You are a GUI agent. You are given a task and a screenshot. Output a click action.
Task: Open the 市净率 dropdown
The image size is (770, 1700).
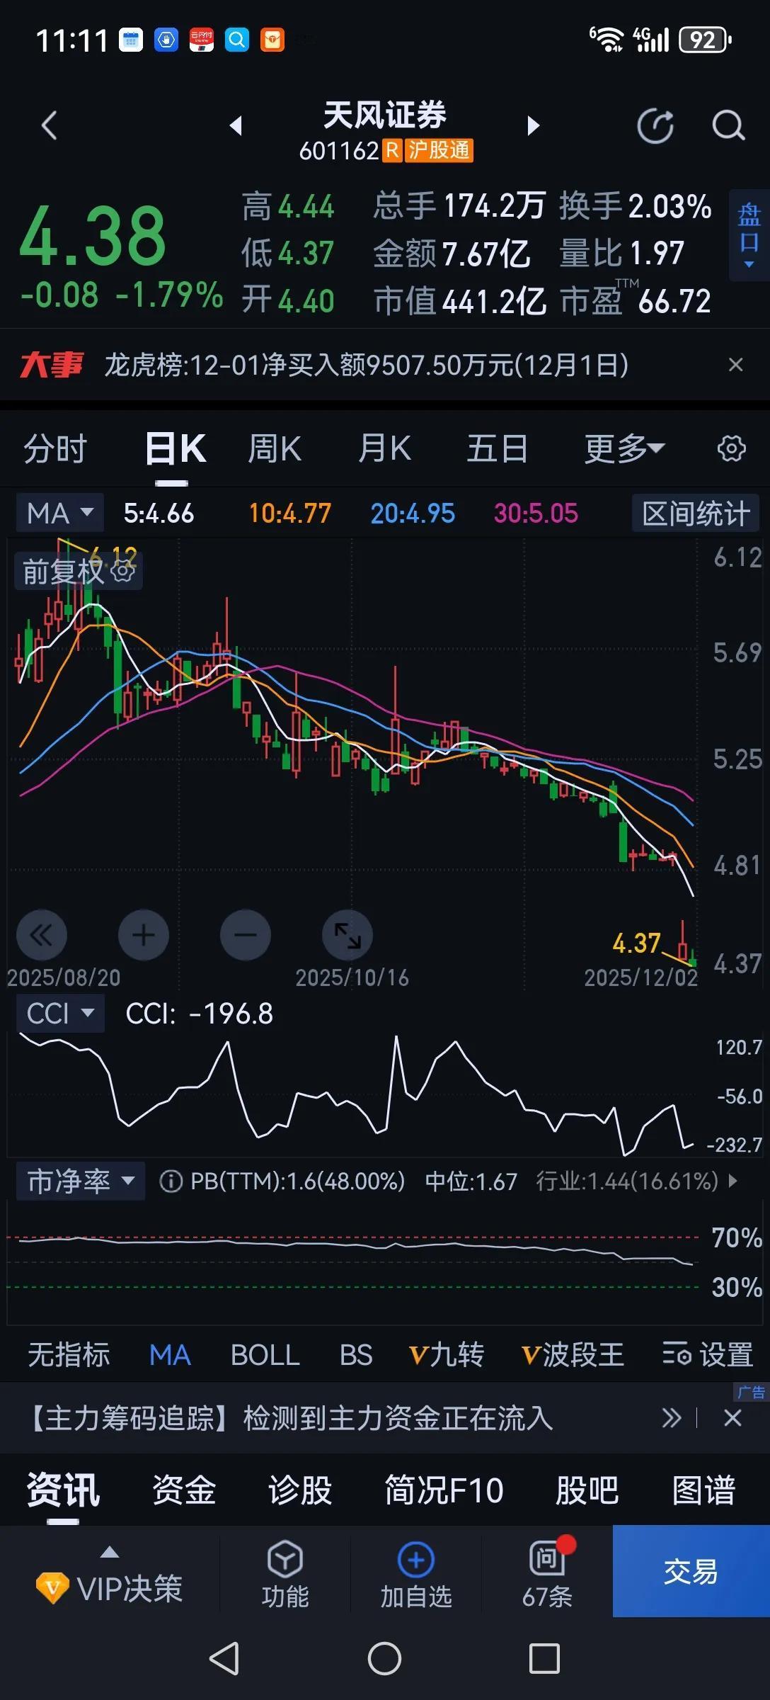[x=81, y=1181]
